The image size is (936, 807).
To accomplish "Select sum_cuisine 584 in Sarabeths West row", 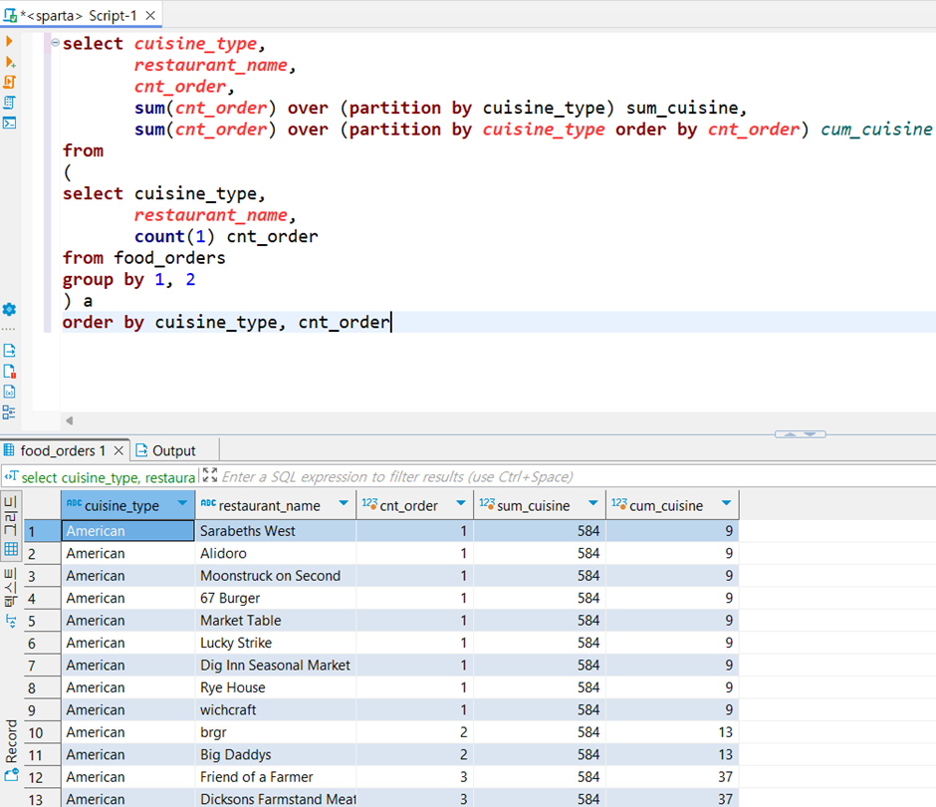I will (540, 531).
